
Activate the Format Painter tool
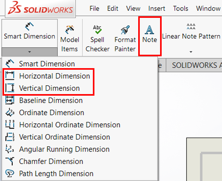point(125,38)
